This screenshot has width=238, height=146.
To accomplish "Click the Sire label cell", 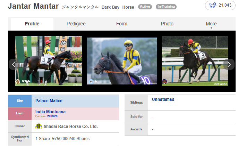I will pos(20,101).
